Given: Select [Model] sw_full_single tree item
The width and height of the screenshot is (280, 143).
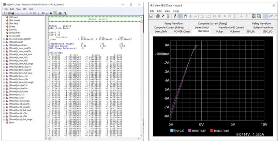Looking at the screenshot, I should [19, 101].
